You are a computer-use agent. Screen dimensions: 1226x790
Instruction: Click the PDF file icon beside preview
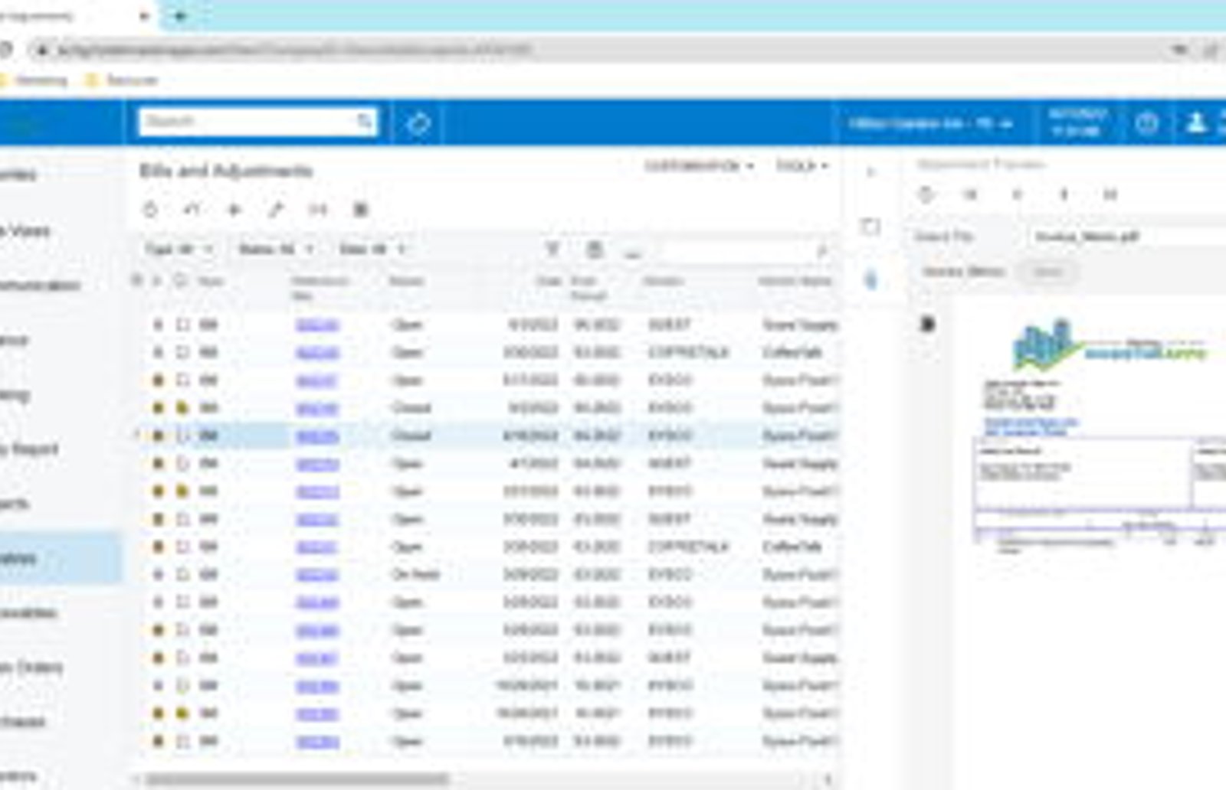click(927, 325)
